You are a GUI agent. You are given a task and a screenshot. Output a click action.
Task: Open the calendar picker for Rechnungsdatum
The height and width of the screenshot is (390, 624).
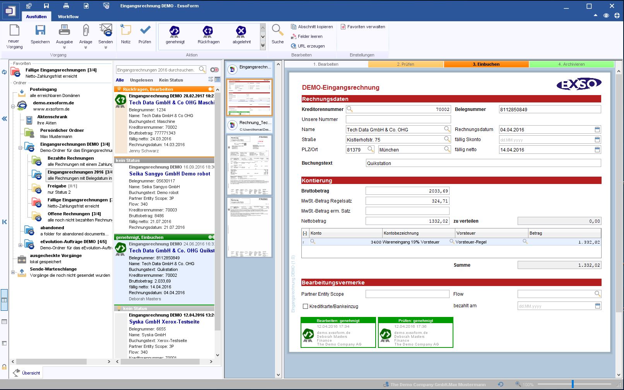(597, 129)
